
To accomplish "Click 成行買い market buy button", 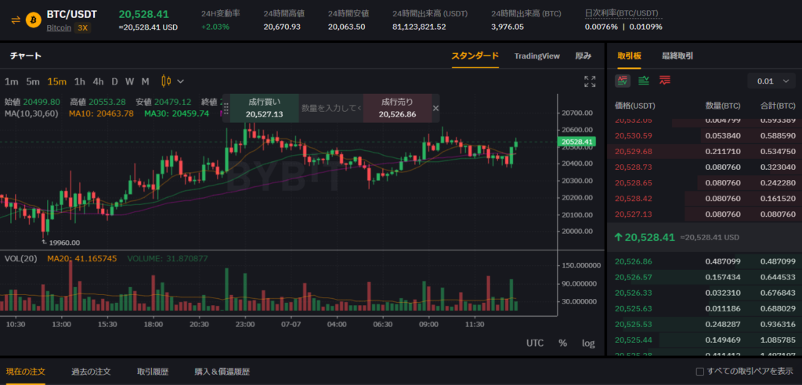I will coord(265,108).
